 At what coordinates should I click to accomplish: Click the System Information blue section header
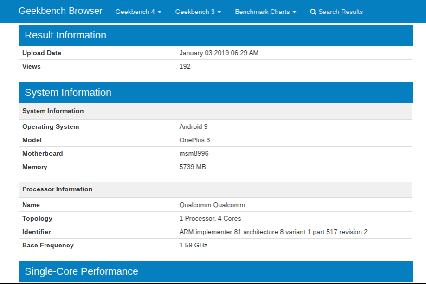(216, 93)
